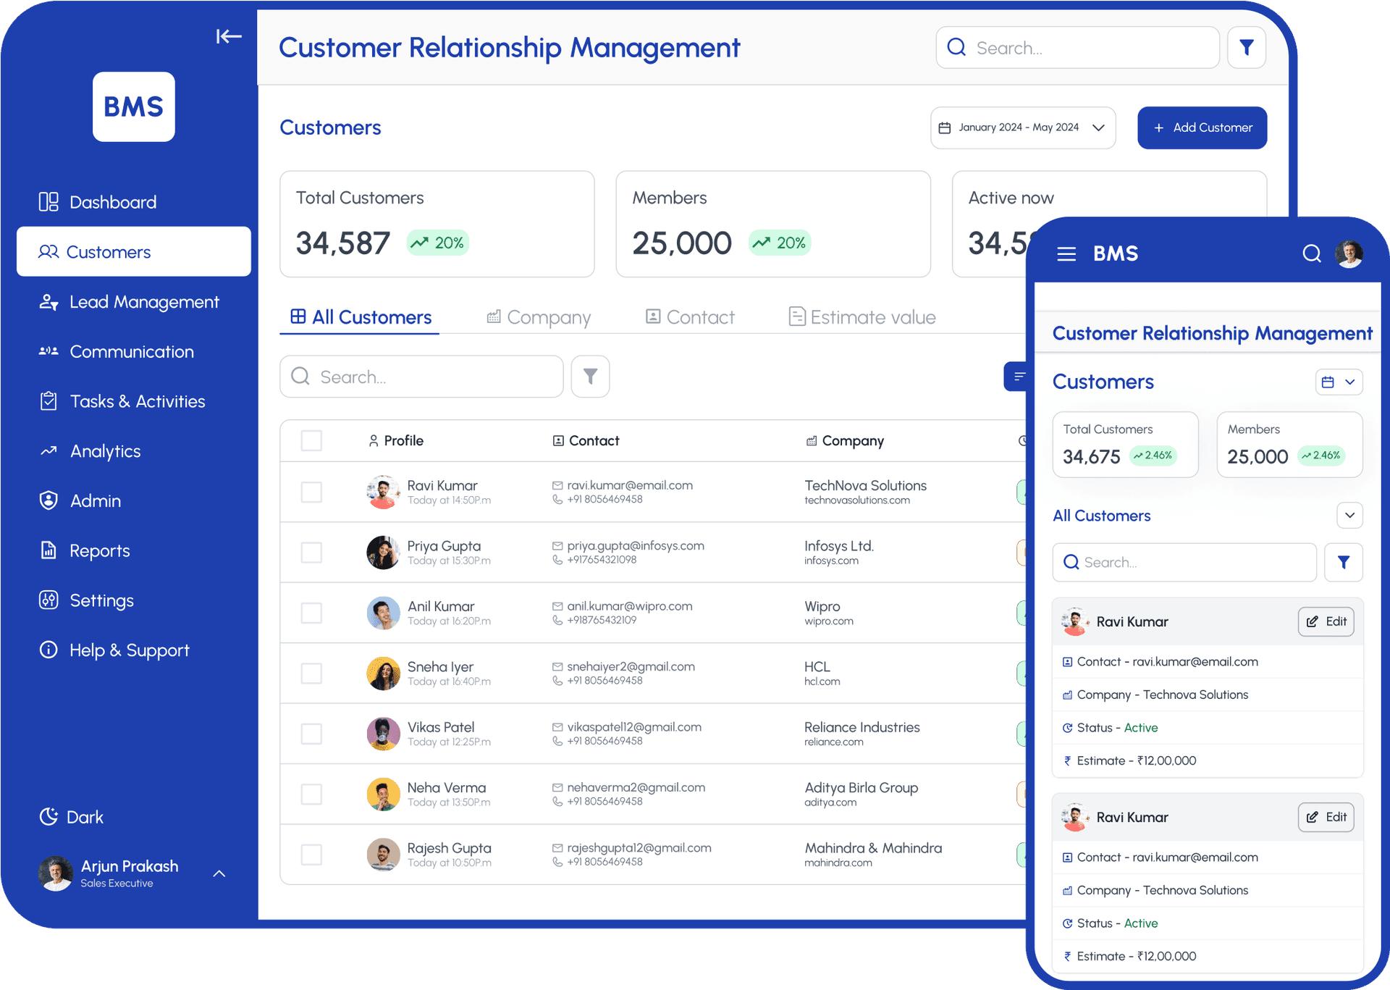1390x990 pixels.
Task: Tick the select-all checkbox in table header
Action: [x=311, y=440]
